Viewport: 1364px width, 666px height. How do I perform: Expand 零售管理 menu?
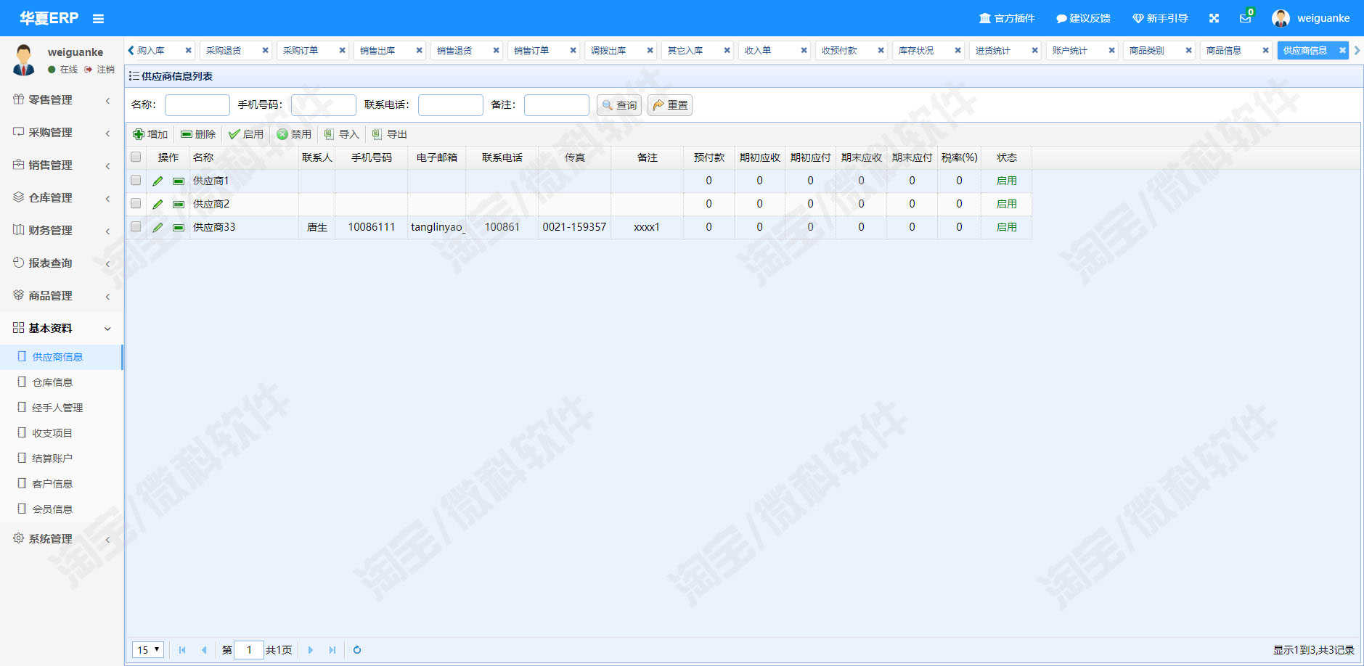click(62, 99)
